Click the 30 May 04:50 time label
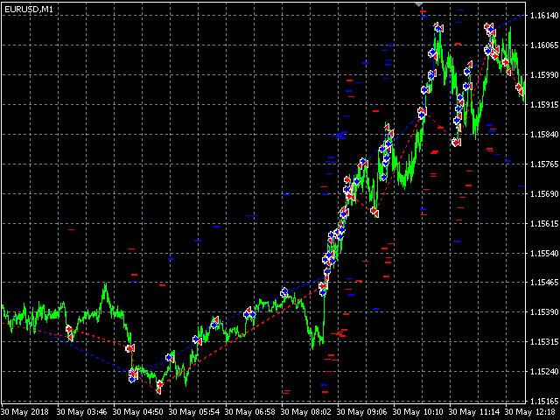Image resolution: width=560 pixels, height=420 pixels. point(138,412)
